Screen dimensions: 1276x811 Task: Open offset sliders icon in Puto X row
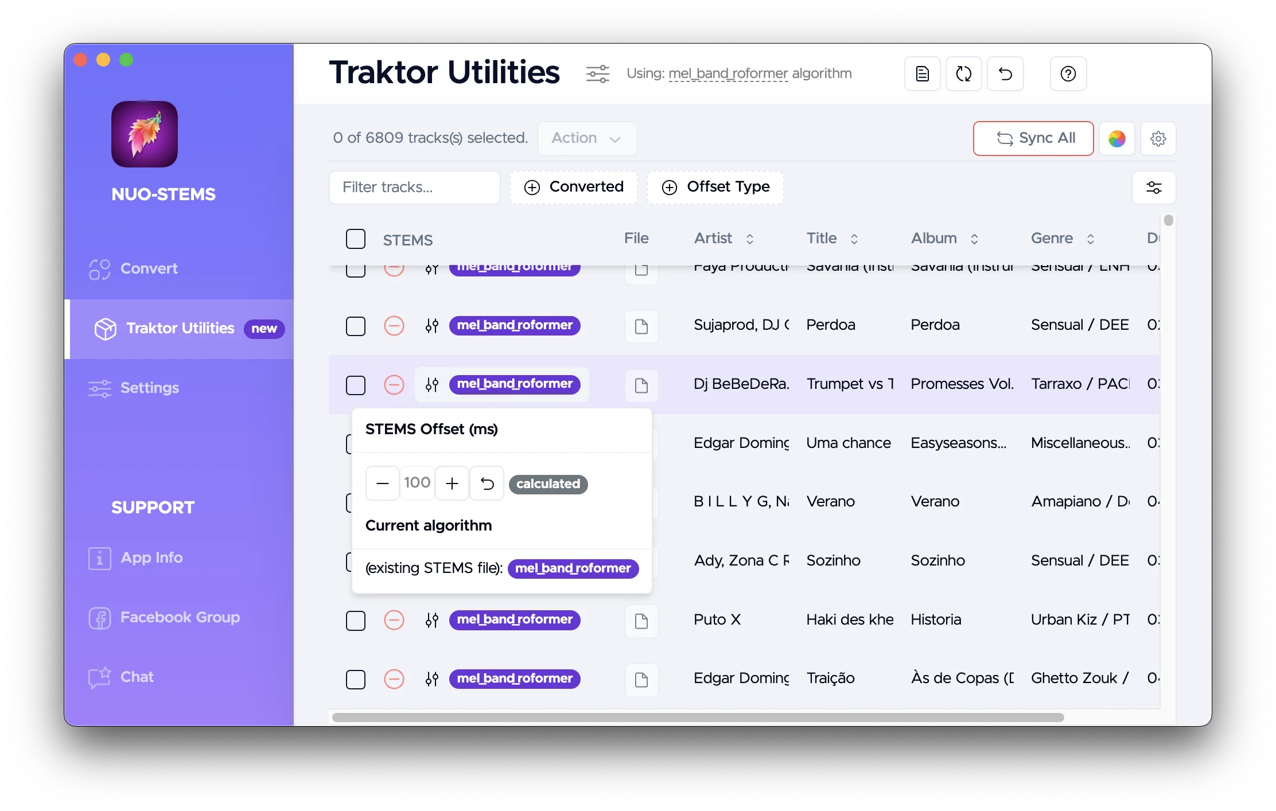(432, 620)
